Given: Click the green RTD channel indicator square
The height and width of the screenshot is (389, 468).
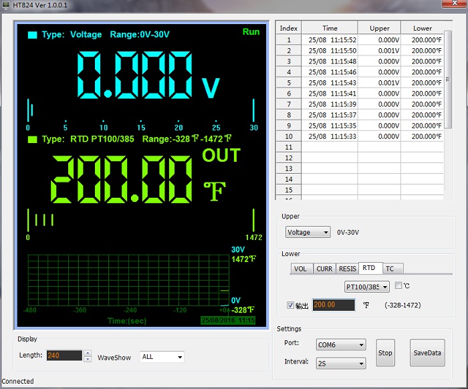Looking at the screenshot, I should 32,139.
